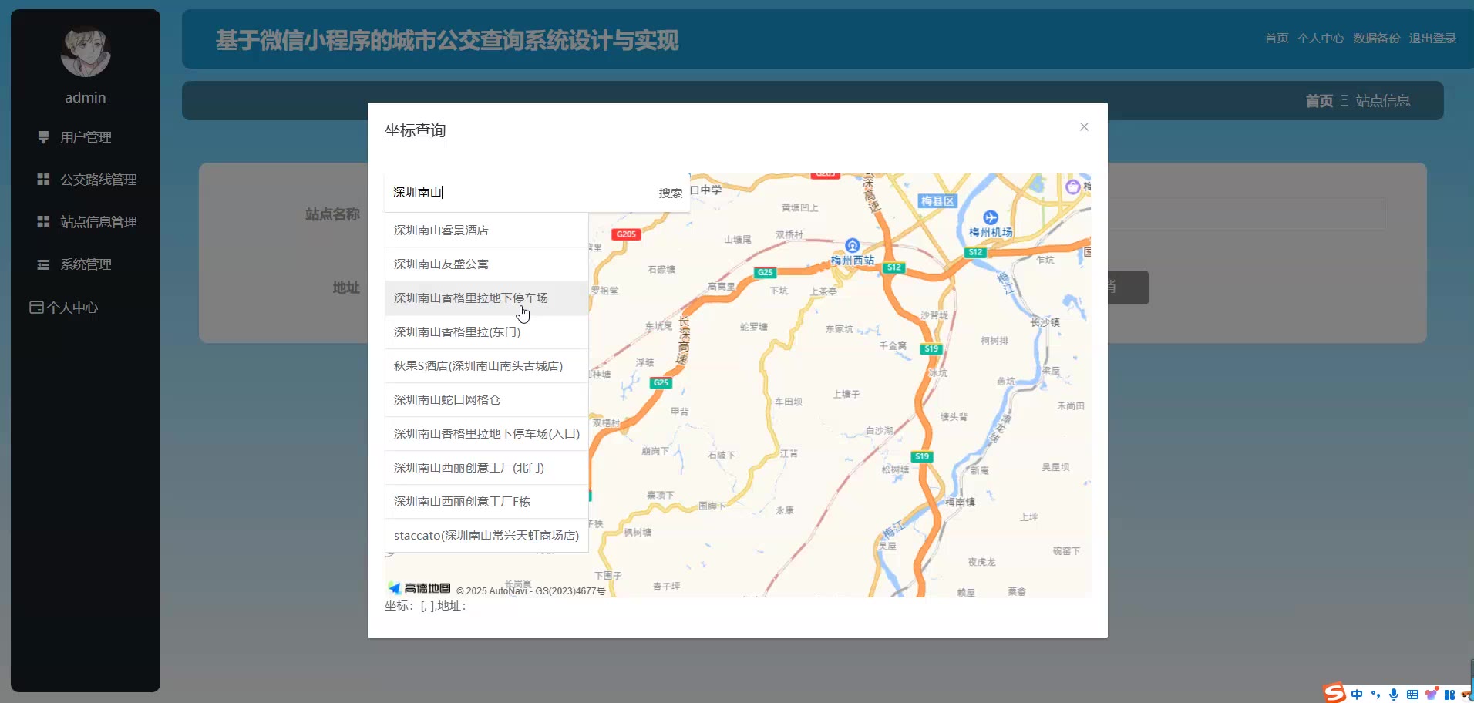Click 首页 in the breadcrumb bar
Screen dimensions: 1474x703
point(1319,101)
